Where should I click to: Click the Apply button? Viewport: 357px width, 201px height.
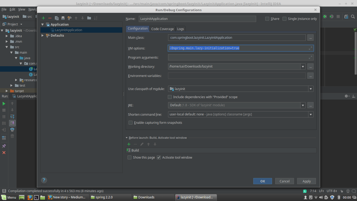(x=307, y=181)
